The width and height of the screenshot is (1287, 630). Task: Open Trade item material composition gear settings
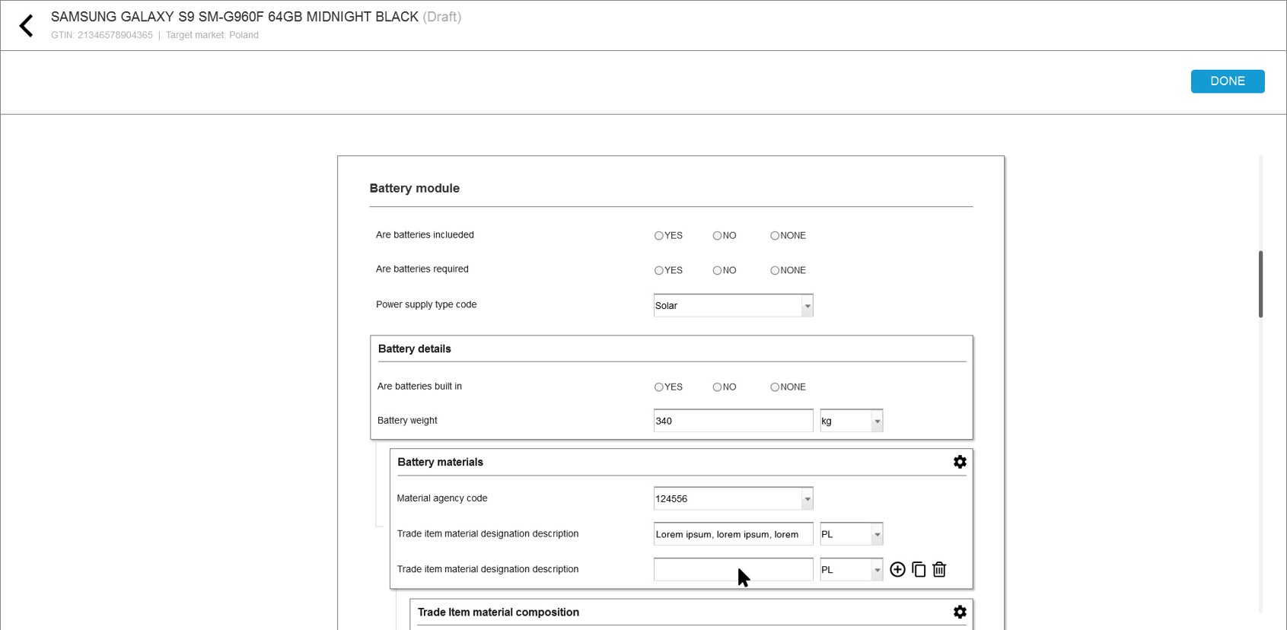coord(960,612)
